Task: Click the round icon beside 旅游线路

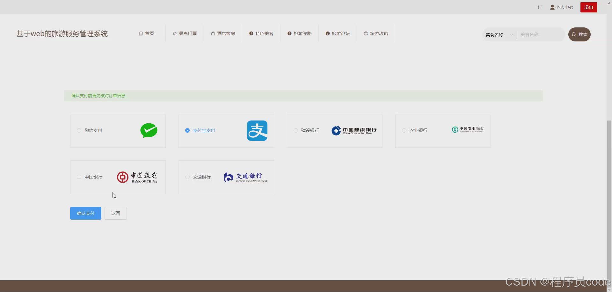Action: 289,33
